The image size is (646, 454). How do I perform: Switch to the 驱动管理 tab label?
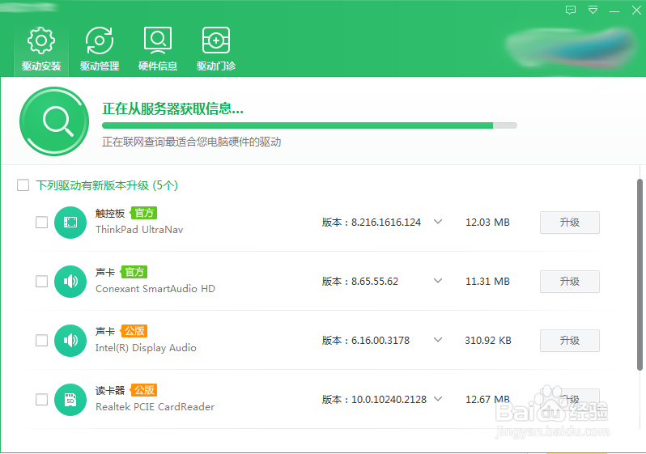(x=100, y=66)
